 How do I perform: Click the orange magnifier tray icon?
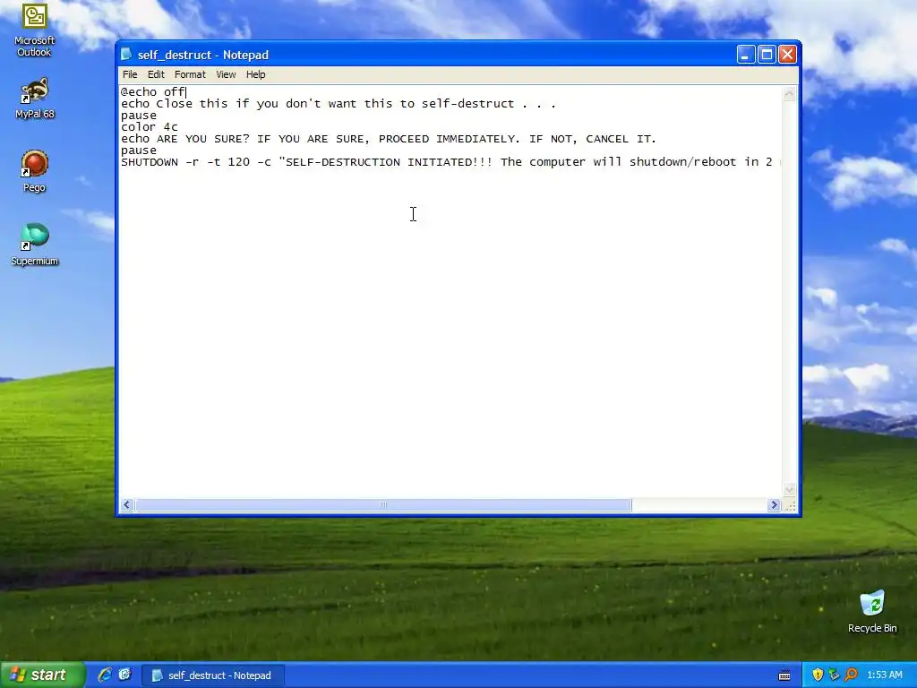[851, 675]
